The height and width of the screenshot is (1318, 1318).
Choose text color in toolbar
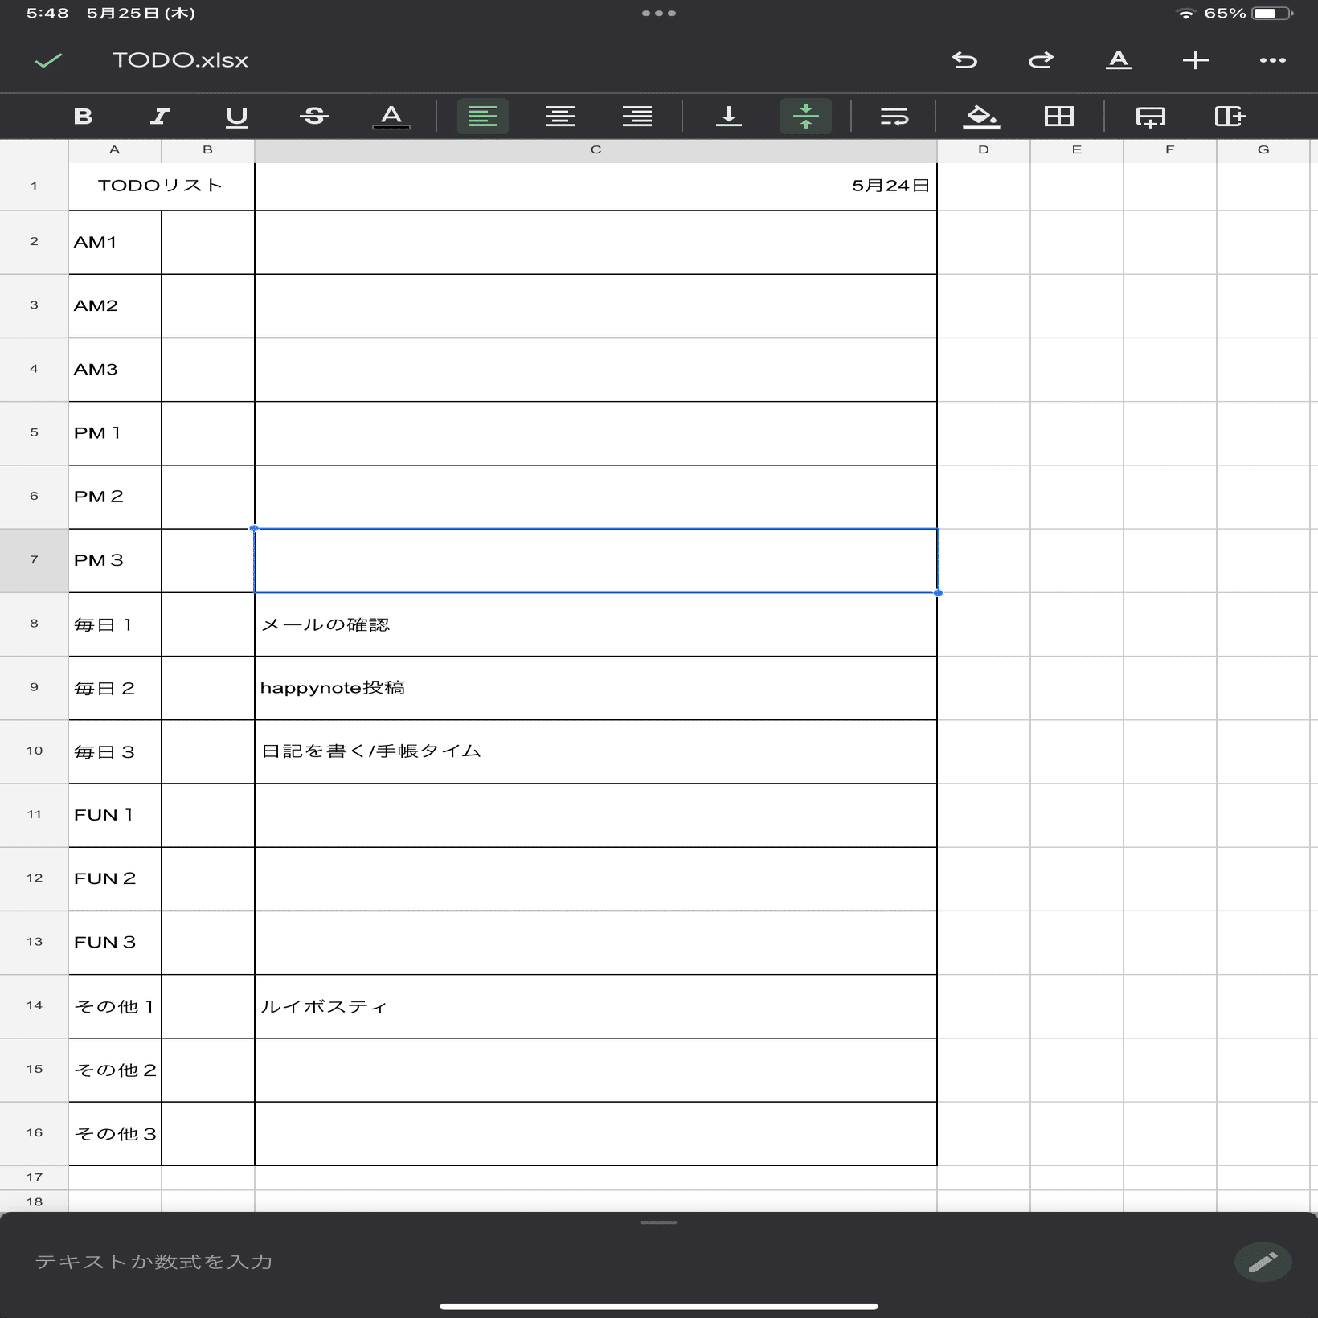tap(391, 117)
